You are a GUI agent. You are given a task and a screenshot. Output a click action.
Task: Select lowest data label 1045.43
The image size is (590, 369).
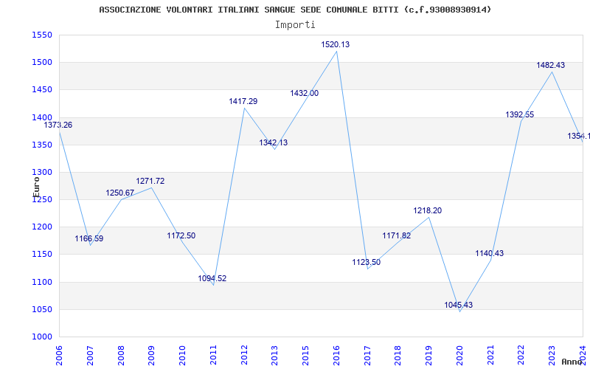pos(458,306)
